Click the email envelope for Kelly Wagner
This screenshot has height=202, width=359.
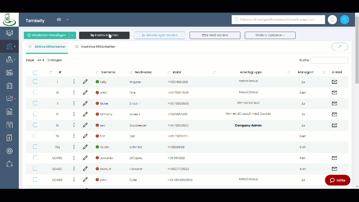[x=334, y=82]
